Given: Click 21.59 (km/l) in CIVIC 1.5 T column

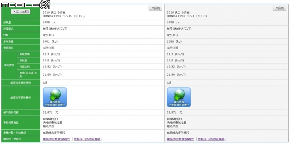Looking at the screenshot, I should coord(176,75).
